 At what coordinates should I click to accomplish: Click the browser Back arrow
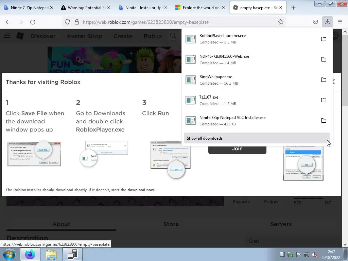click(8, 22)
